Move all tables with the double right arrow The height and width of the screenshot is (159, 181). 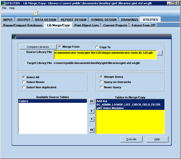point(92,101)
